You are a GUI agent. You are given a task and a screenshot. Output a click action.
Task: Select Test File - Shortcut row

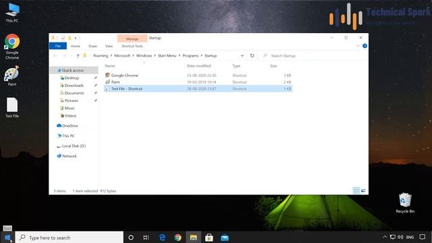[x=198, y=88]
